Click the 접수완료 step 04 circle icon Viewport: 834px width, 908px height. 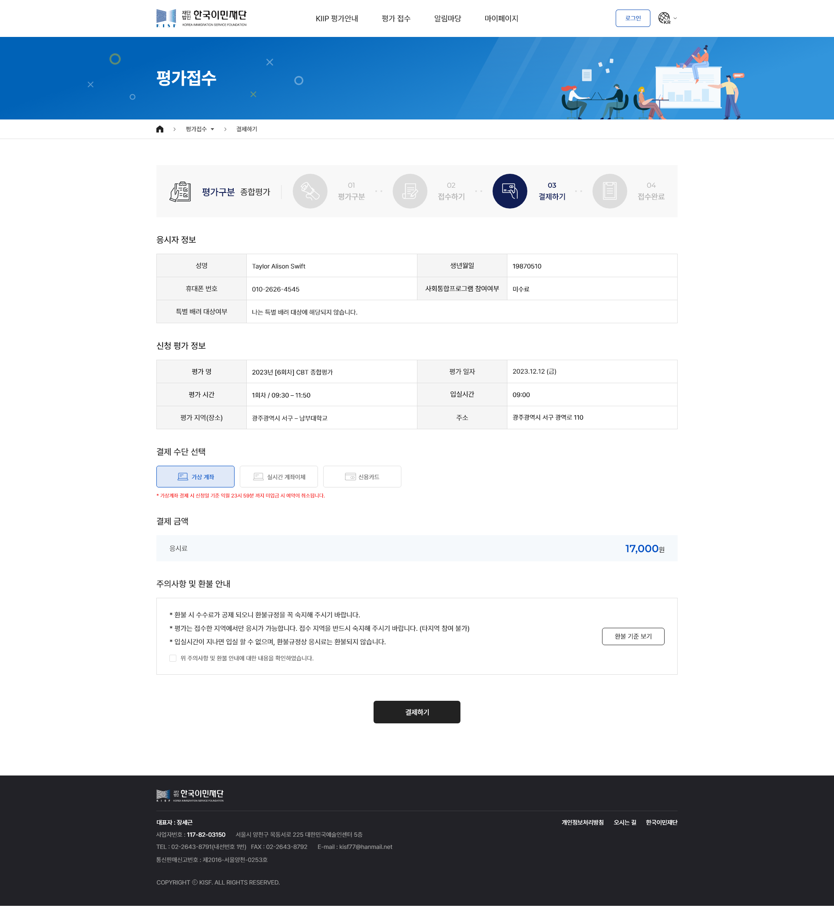point(609,191)
